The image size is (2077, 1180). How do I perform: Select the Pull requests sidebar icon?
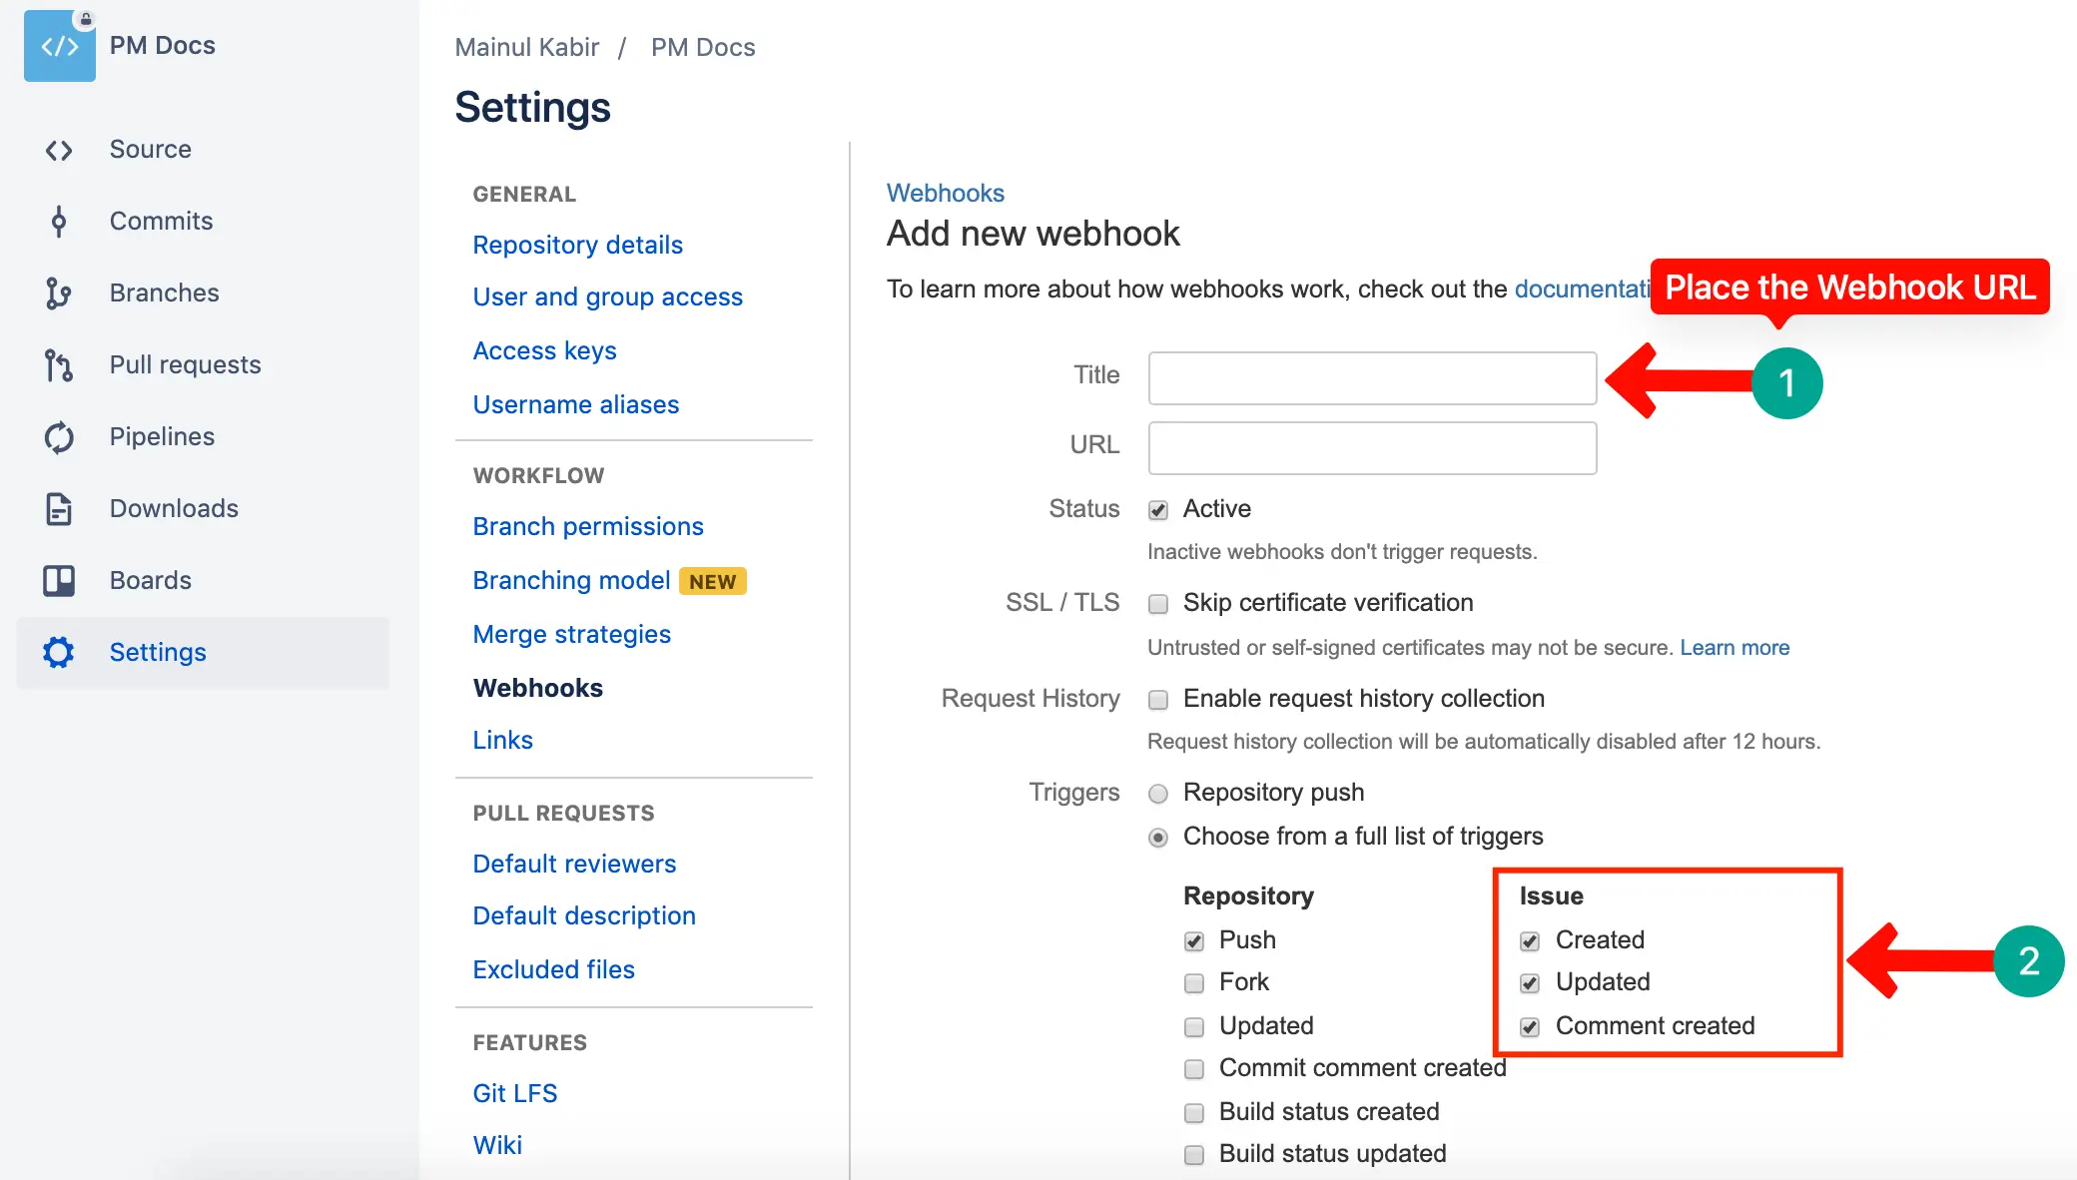pos(59,364)
